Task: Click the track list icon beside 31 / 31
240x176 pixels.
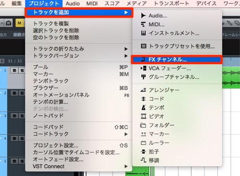Action: click(2, 61)
